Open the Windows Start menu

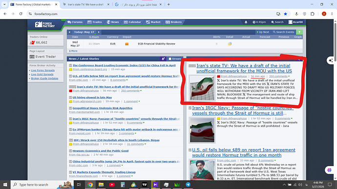point(5,185)
